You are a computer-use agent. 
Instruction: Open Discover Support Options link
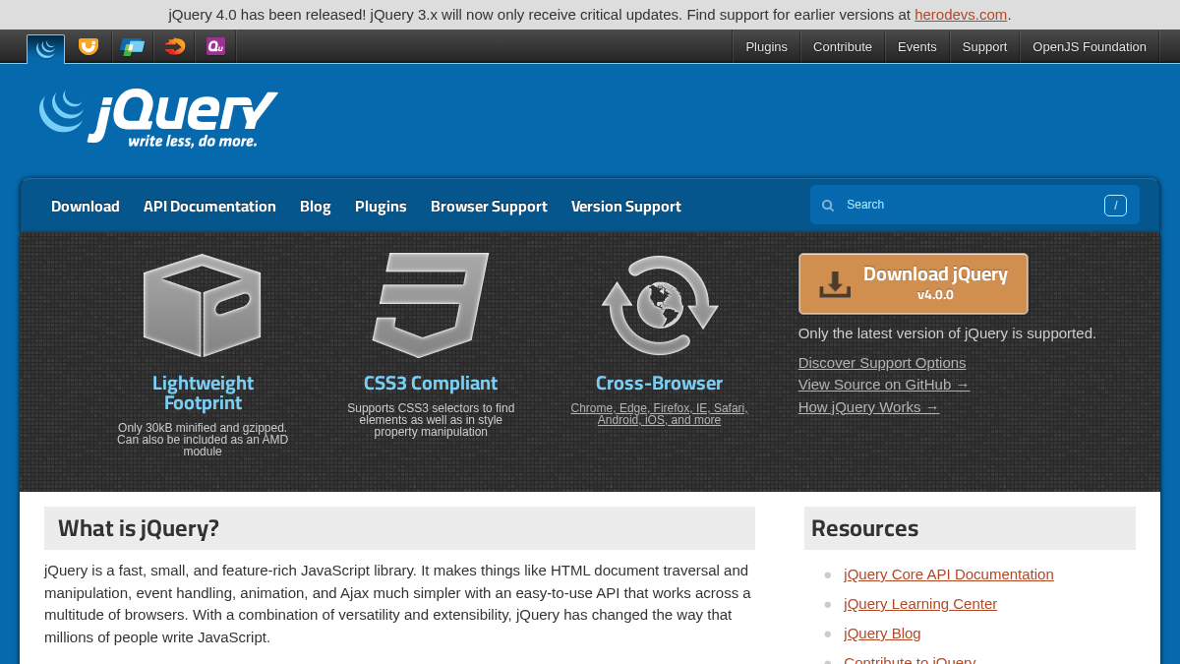882,362
